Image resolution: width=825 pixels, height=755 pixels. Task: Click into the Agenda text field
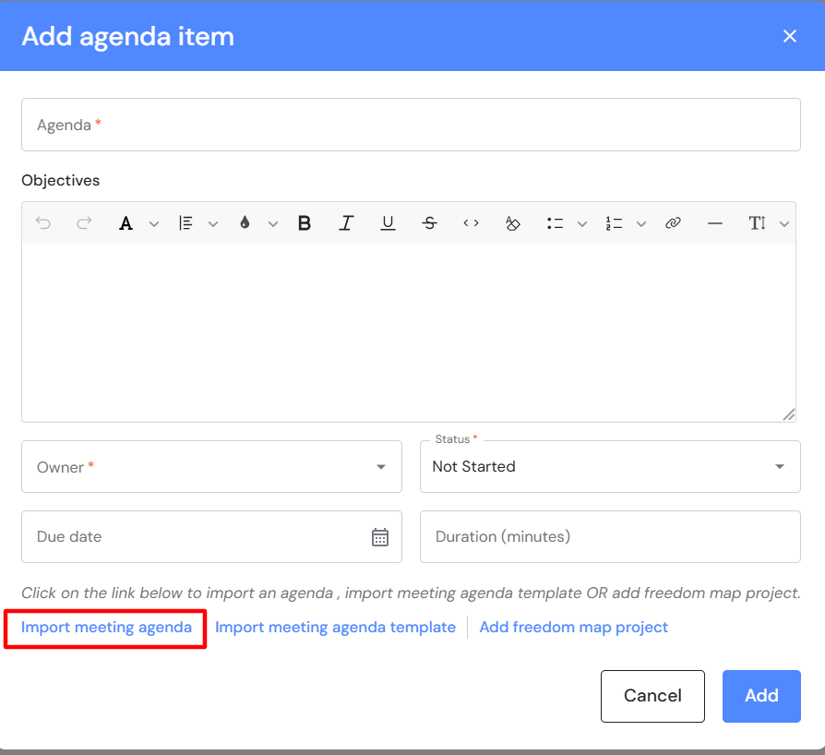pos(411,125)
